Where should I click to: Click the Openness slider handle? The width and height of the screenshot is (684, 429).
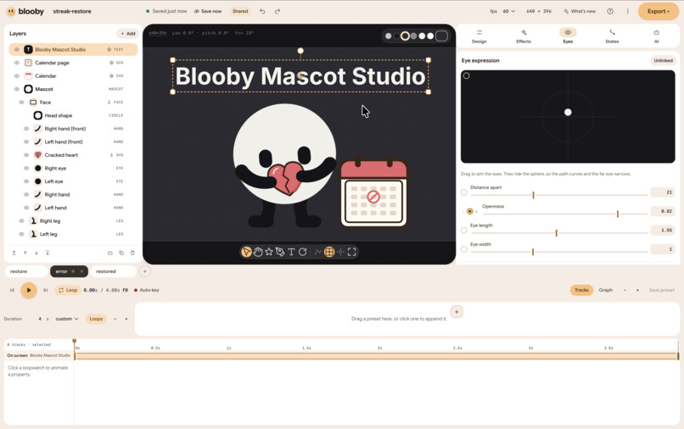click(x=618, y=214)
